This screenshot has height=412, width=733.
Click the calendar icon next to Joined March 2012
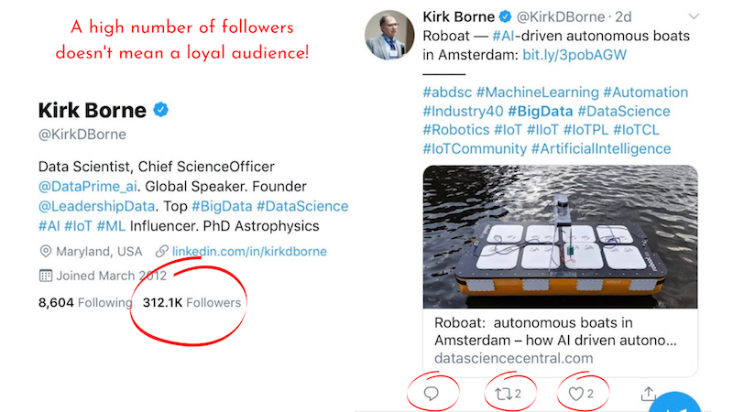click(x=45, y=275)
